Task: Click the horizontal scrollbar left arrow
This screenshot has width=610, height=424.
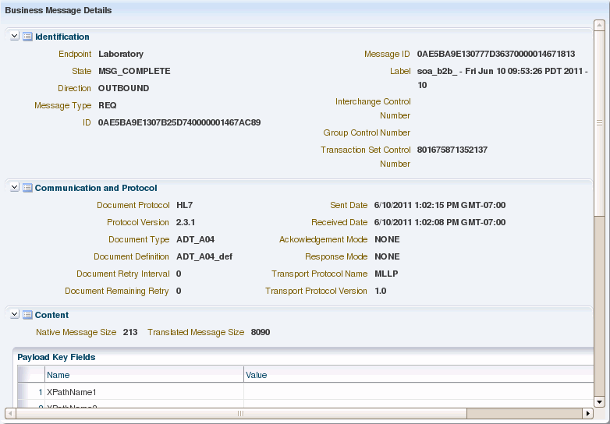Action: point(10,413)
